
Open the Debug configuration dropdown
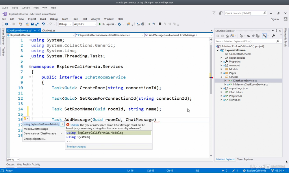pos(65,24)
